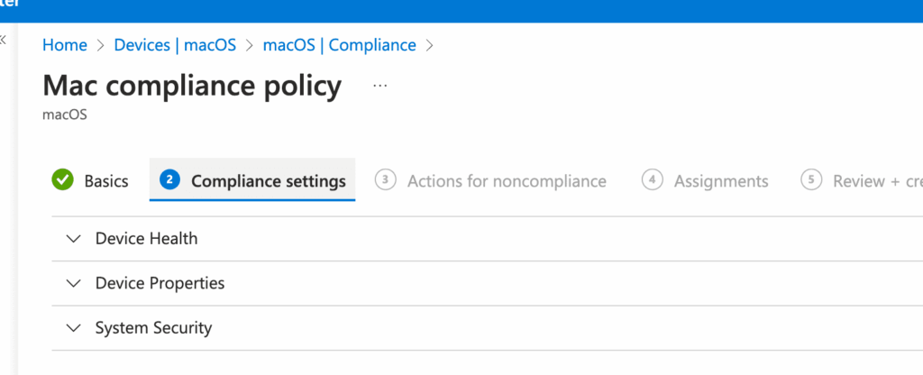Click the step 3 circle icon
The height and width of the screenshot is (375, 923).
click(385, 180)
